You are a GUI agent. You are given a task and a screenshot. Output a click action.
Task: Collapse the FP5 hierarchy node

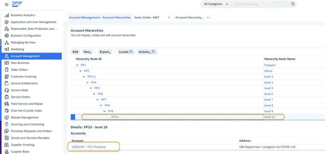pyautogui.click(x=91, y=88)
